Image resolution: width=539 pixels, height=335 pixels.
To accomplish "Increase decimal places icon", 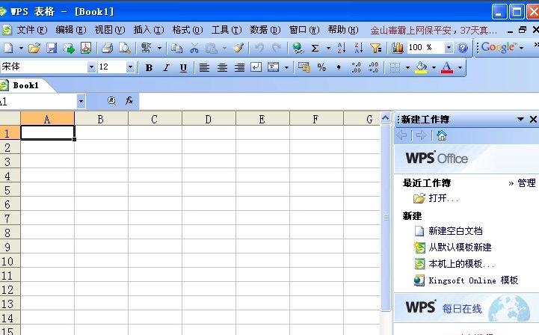I will [x=356, y=67].
